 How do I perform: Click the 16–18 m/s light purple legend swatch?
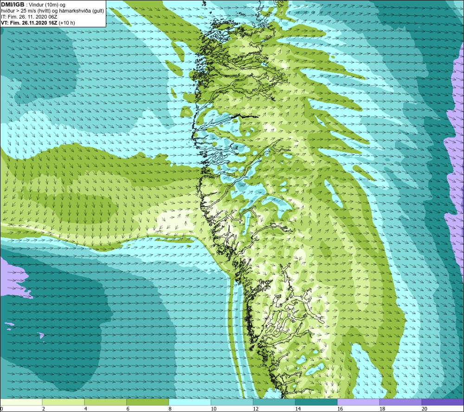(x=358, y=402)
